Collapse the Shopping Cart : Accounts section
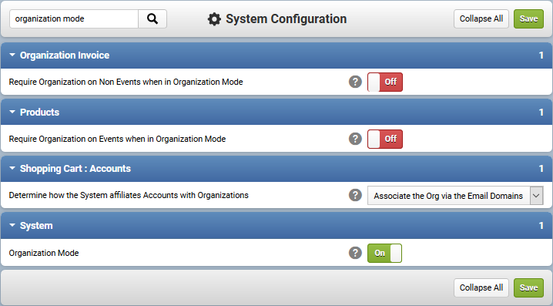The width and height of the screenshot is (553, 306). (12, 168)
